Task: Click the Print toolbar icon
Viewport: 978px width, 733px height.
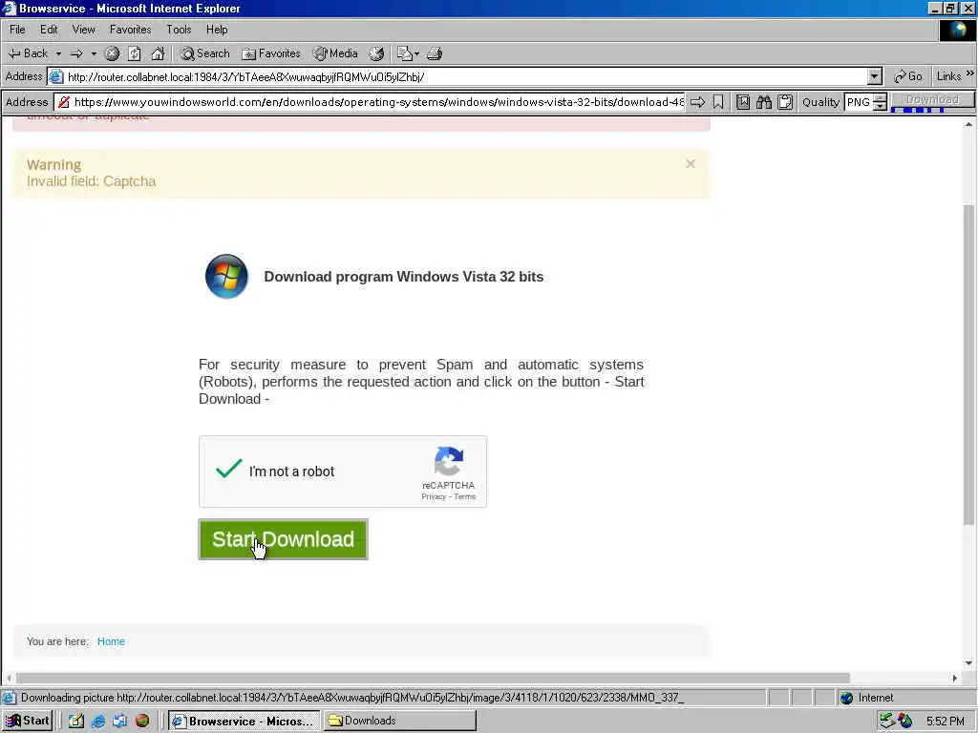Action: pos(435,53)
